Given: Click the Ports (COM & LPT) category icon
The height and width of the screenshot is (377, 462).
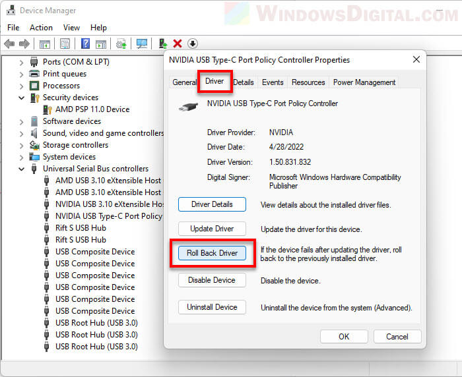Looking at the screenshot, I should (x=34, y=62).
